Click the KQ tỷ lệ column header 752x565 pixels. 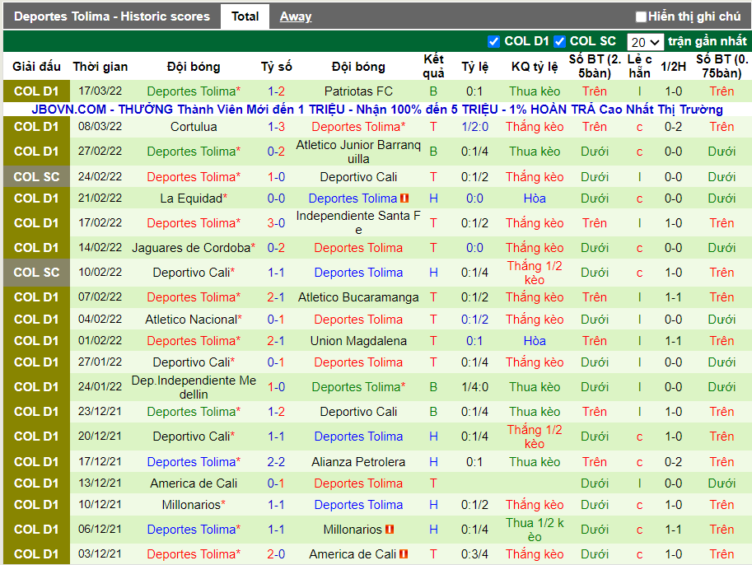click(x=535, y=67)
